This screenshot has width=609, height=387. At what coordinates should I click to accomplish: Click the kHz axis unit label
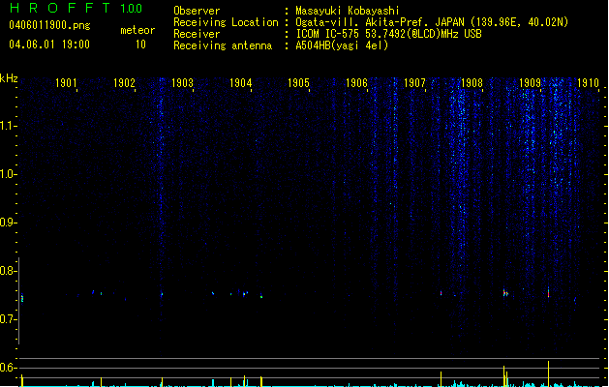click(9, 78)
